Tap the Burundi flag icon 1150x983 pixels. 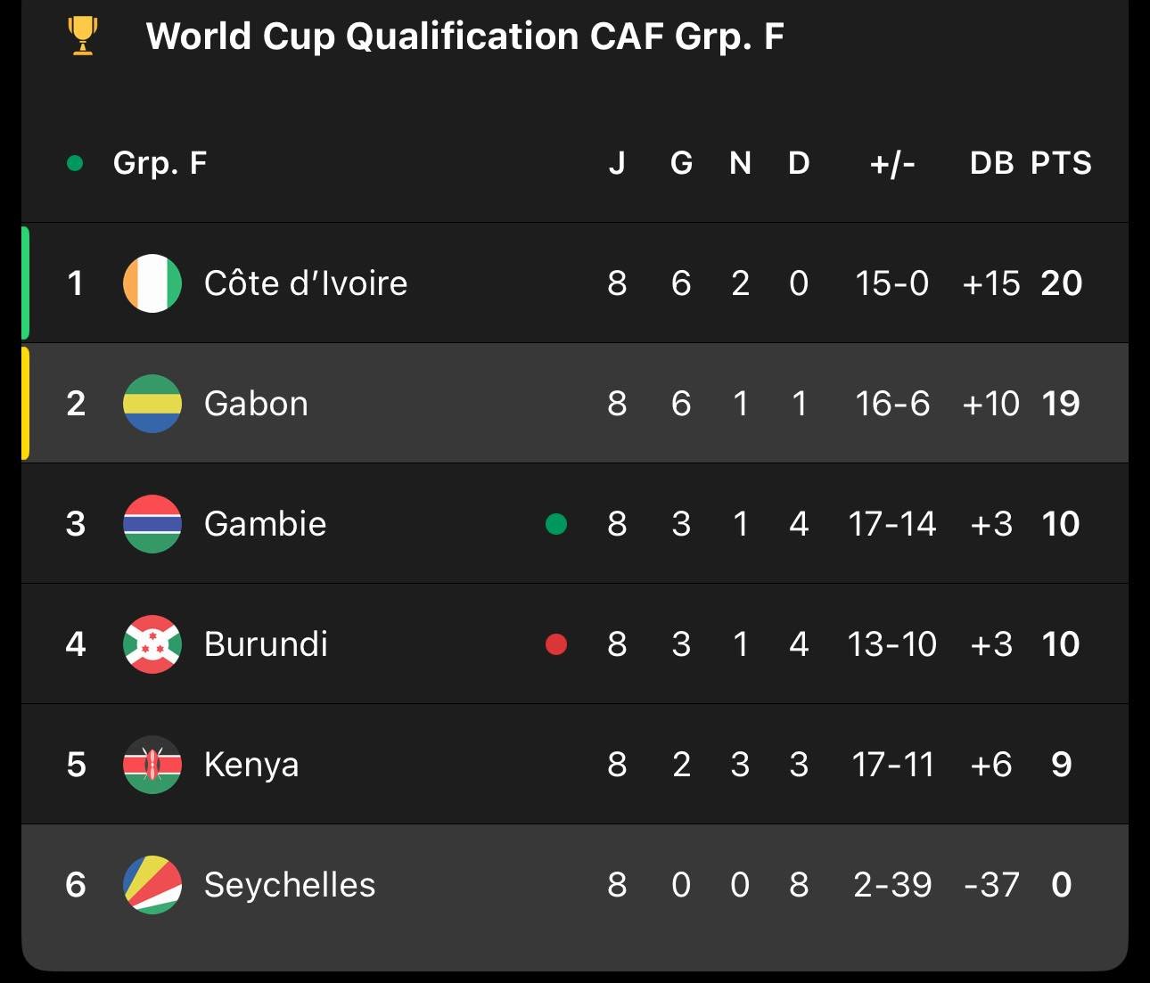pos(152,644)
